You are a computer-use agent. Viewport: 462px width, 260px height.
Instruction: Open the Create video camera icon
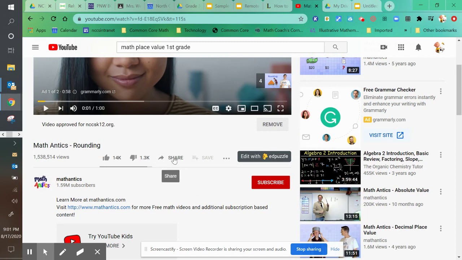384,47
